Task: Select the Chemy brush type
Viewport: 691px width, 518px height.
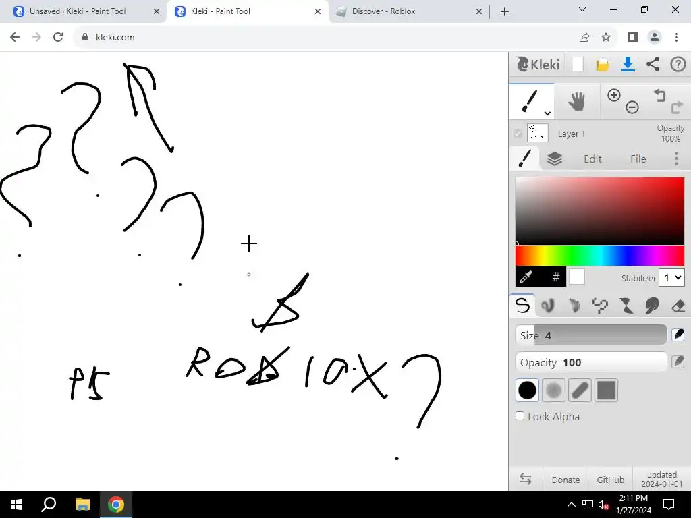Action: pos(626,306)
